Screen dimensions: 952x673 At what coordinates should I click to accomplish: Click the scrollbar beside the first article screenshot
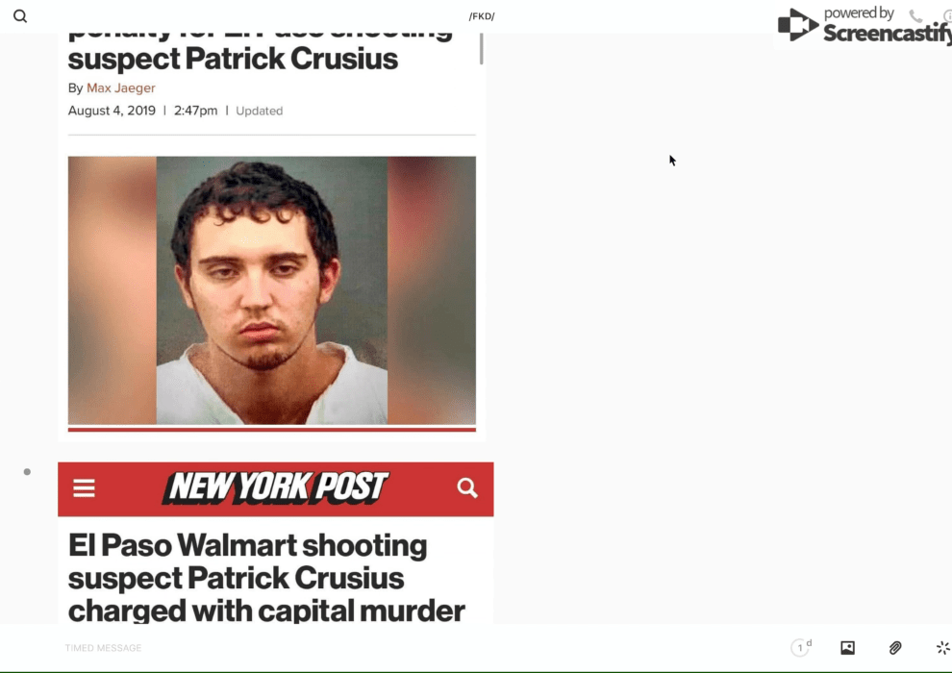coord(482,49)
